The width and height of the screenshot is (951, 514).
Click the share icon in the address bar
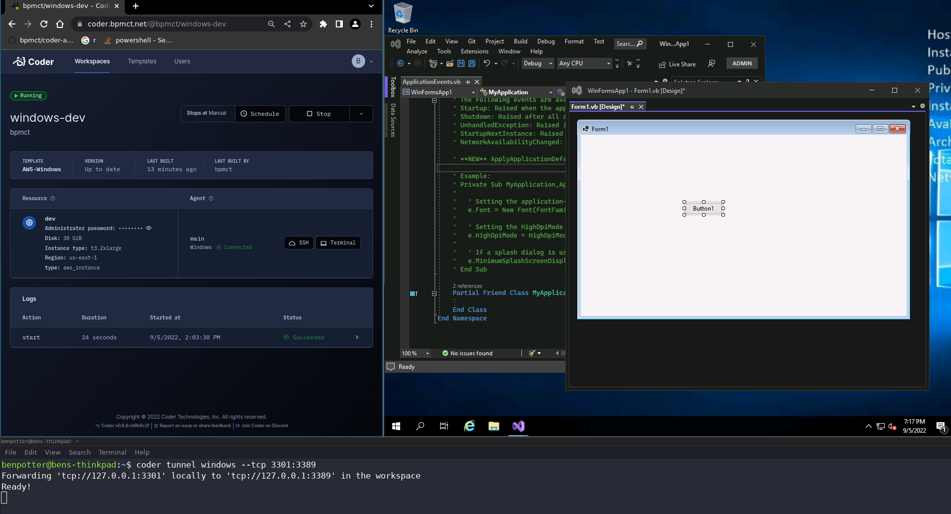287,24
